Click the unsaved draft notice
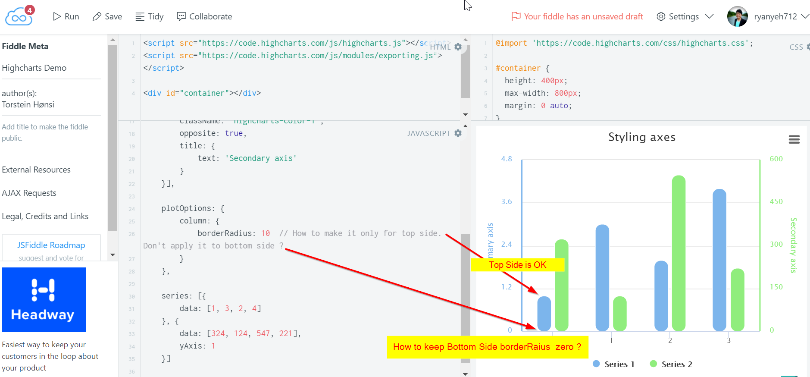This screenshot has width=810, height=377. 577,16
